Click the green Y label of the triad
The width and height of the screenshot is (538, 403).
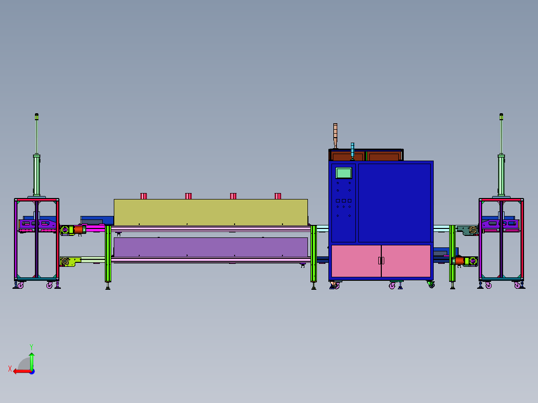31,347
